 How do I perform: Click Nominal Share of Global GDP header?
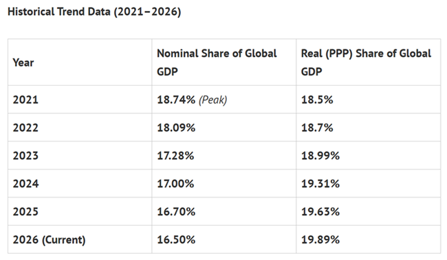217,62
